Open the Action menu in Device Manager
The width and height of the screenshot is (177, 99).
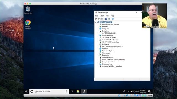pos(101,16)
